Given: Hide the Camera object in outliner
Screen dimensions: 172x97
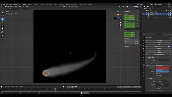Looking at the screenshot, I should pyautogui.click(x=168, y=12).
